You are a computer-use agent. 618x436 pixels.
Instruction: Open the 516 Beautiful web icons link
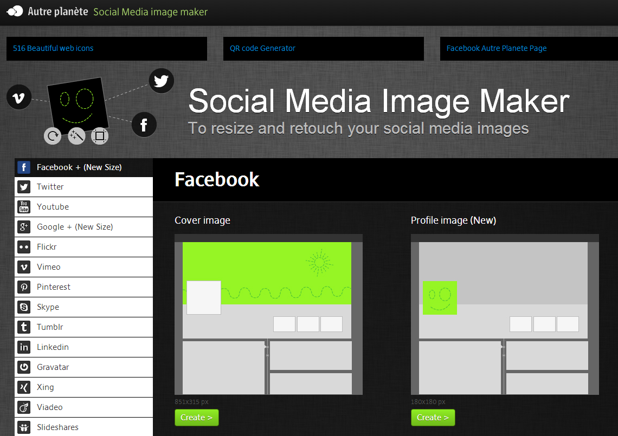(53, 48)
